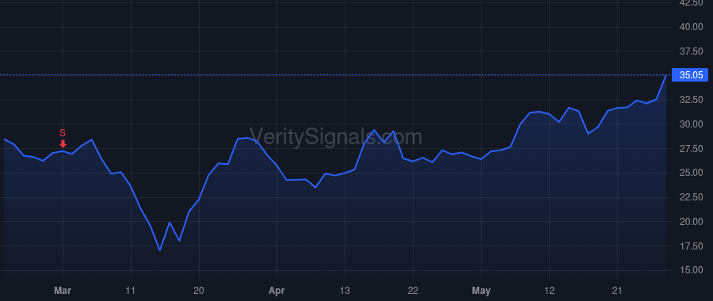Click the 13 date label after Apr

point(345,290)
